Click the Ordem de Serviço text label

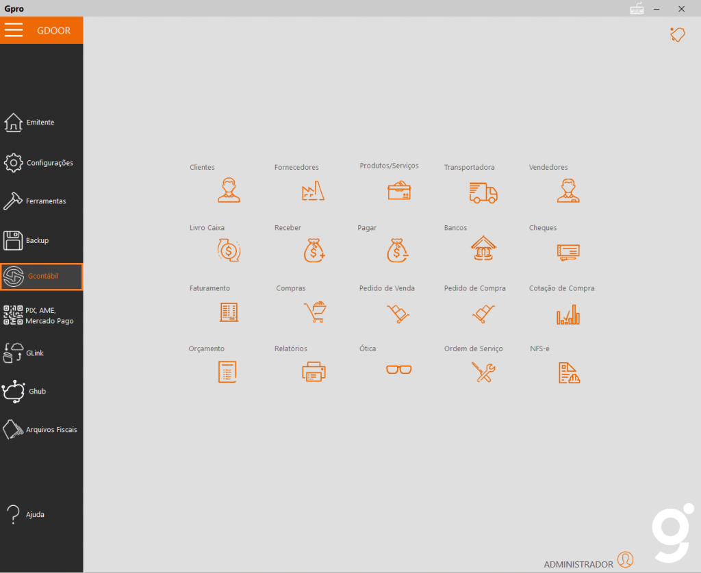point(474,348)
